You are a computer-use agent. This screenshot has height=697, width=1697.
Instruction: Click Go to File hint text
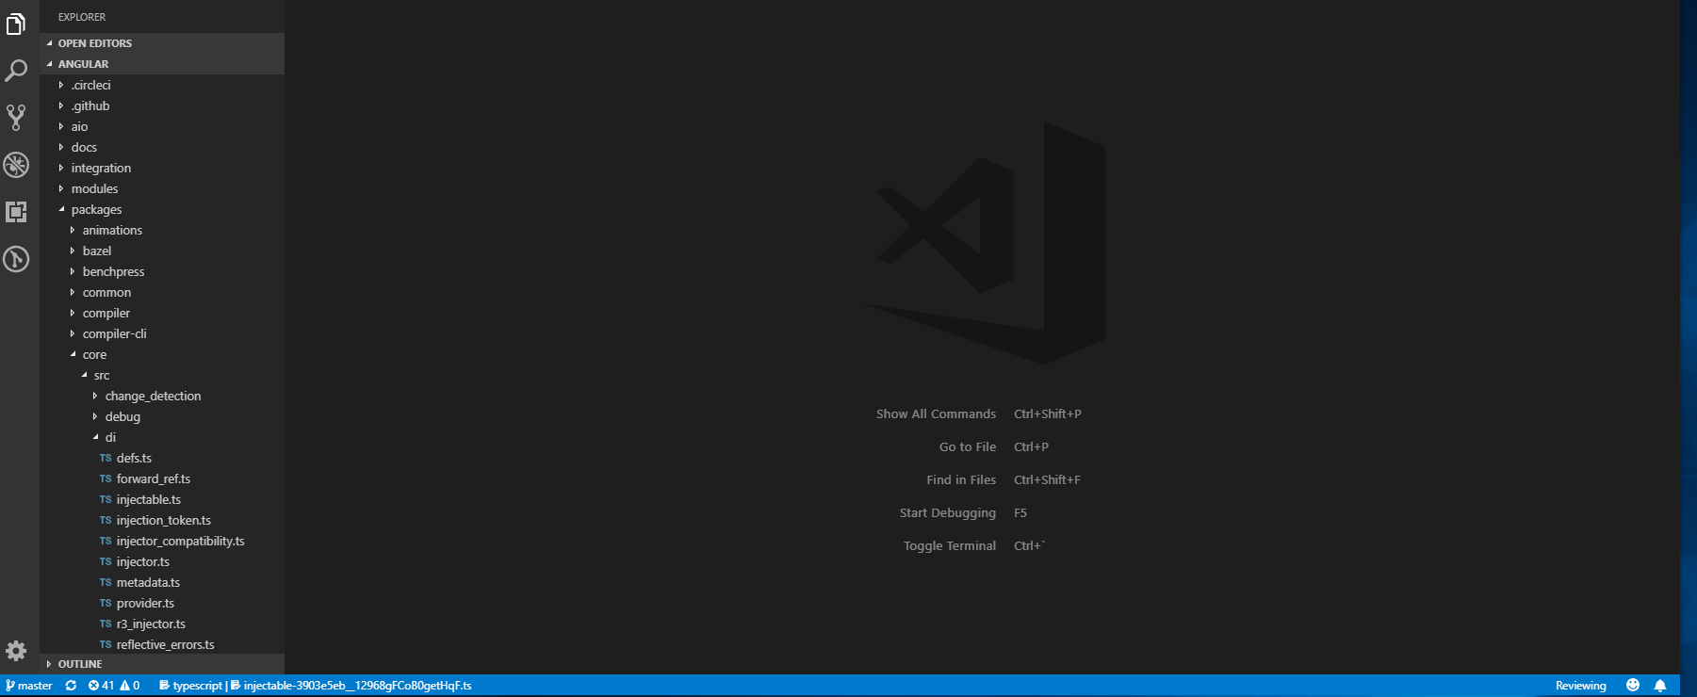(968, 446)
